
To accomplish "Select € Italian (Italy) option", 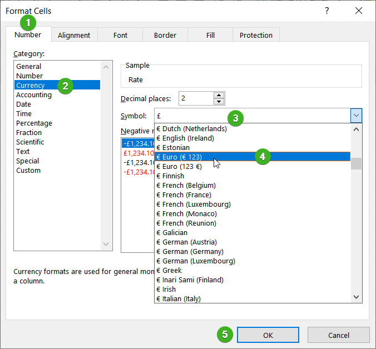I will (x=253, y=298).
